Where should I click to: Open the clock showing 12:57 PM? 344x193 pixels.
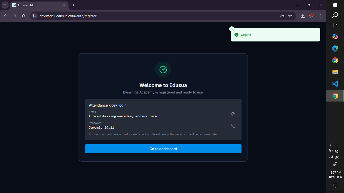[x=335, y=175]
